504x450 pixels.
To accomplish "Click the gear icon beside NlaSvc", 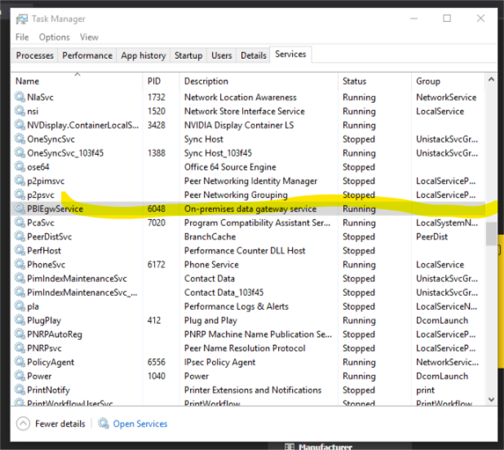I will click(20, 97).
